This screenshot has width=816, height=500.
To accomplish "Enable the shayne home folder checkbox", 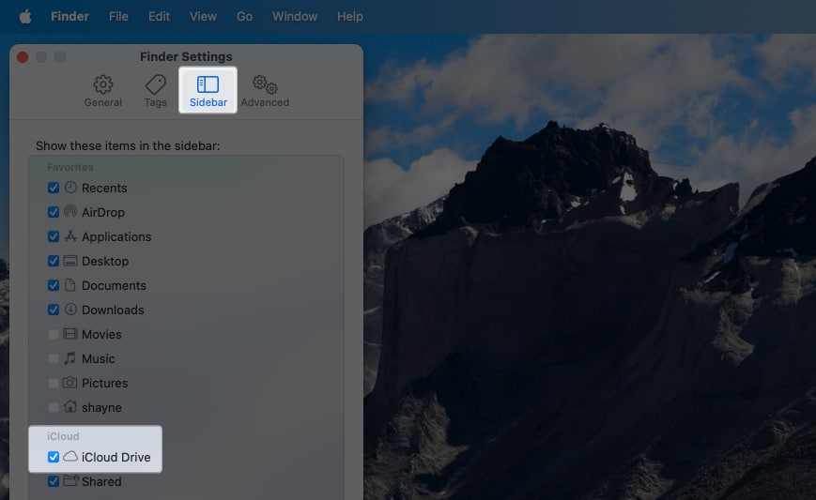I will click(54, 407).
